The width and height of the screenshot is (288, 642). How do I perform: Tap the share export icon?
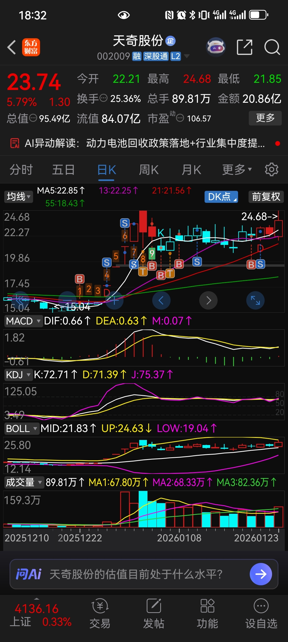tap(244, 47)
